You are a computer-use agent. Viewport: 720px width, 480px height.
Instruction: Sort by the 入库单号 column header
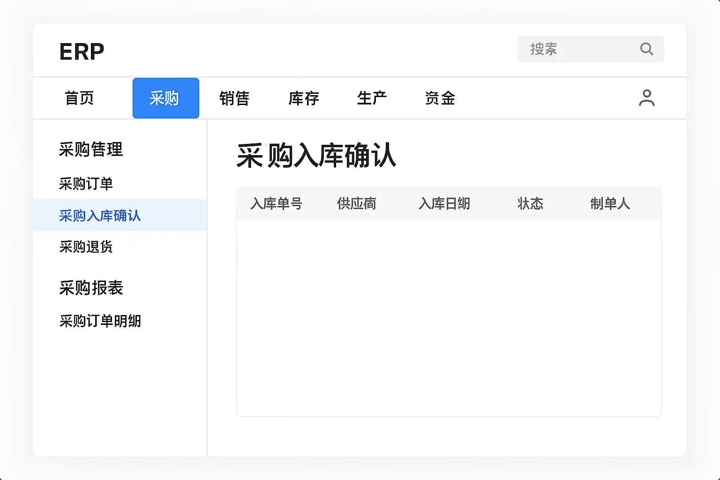(276, 203)
